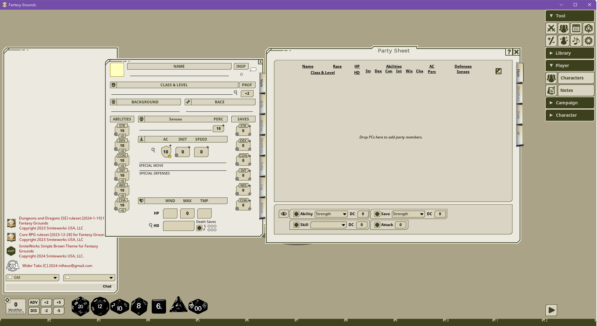The height and width of the screenshot is (326, 597).
Task: Open the Effects sparkle-person tool icon
Action: 564,41
